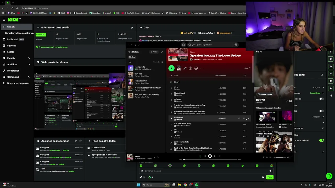This screenshot has height=188, width=335.
Task: Open more options for the album
Action: [202, 68]
